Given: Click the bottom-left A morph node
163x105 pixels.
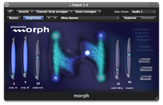Looking at the screenshot, I should coord(56,78).
